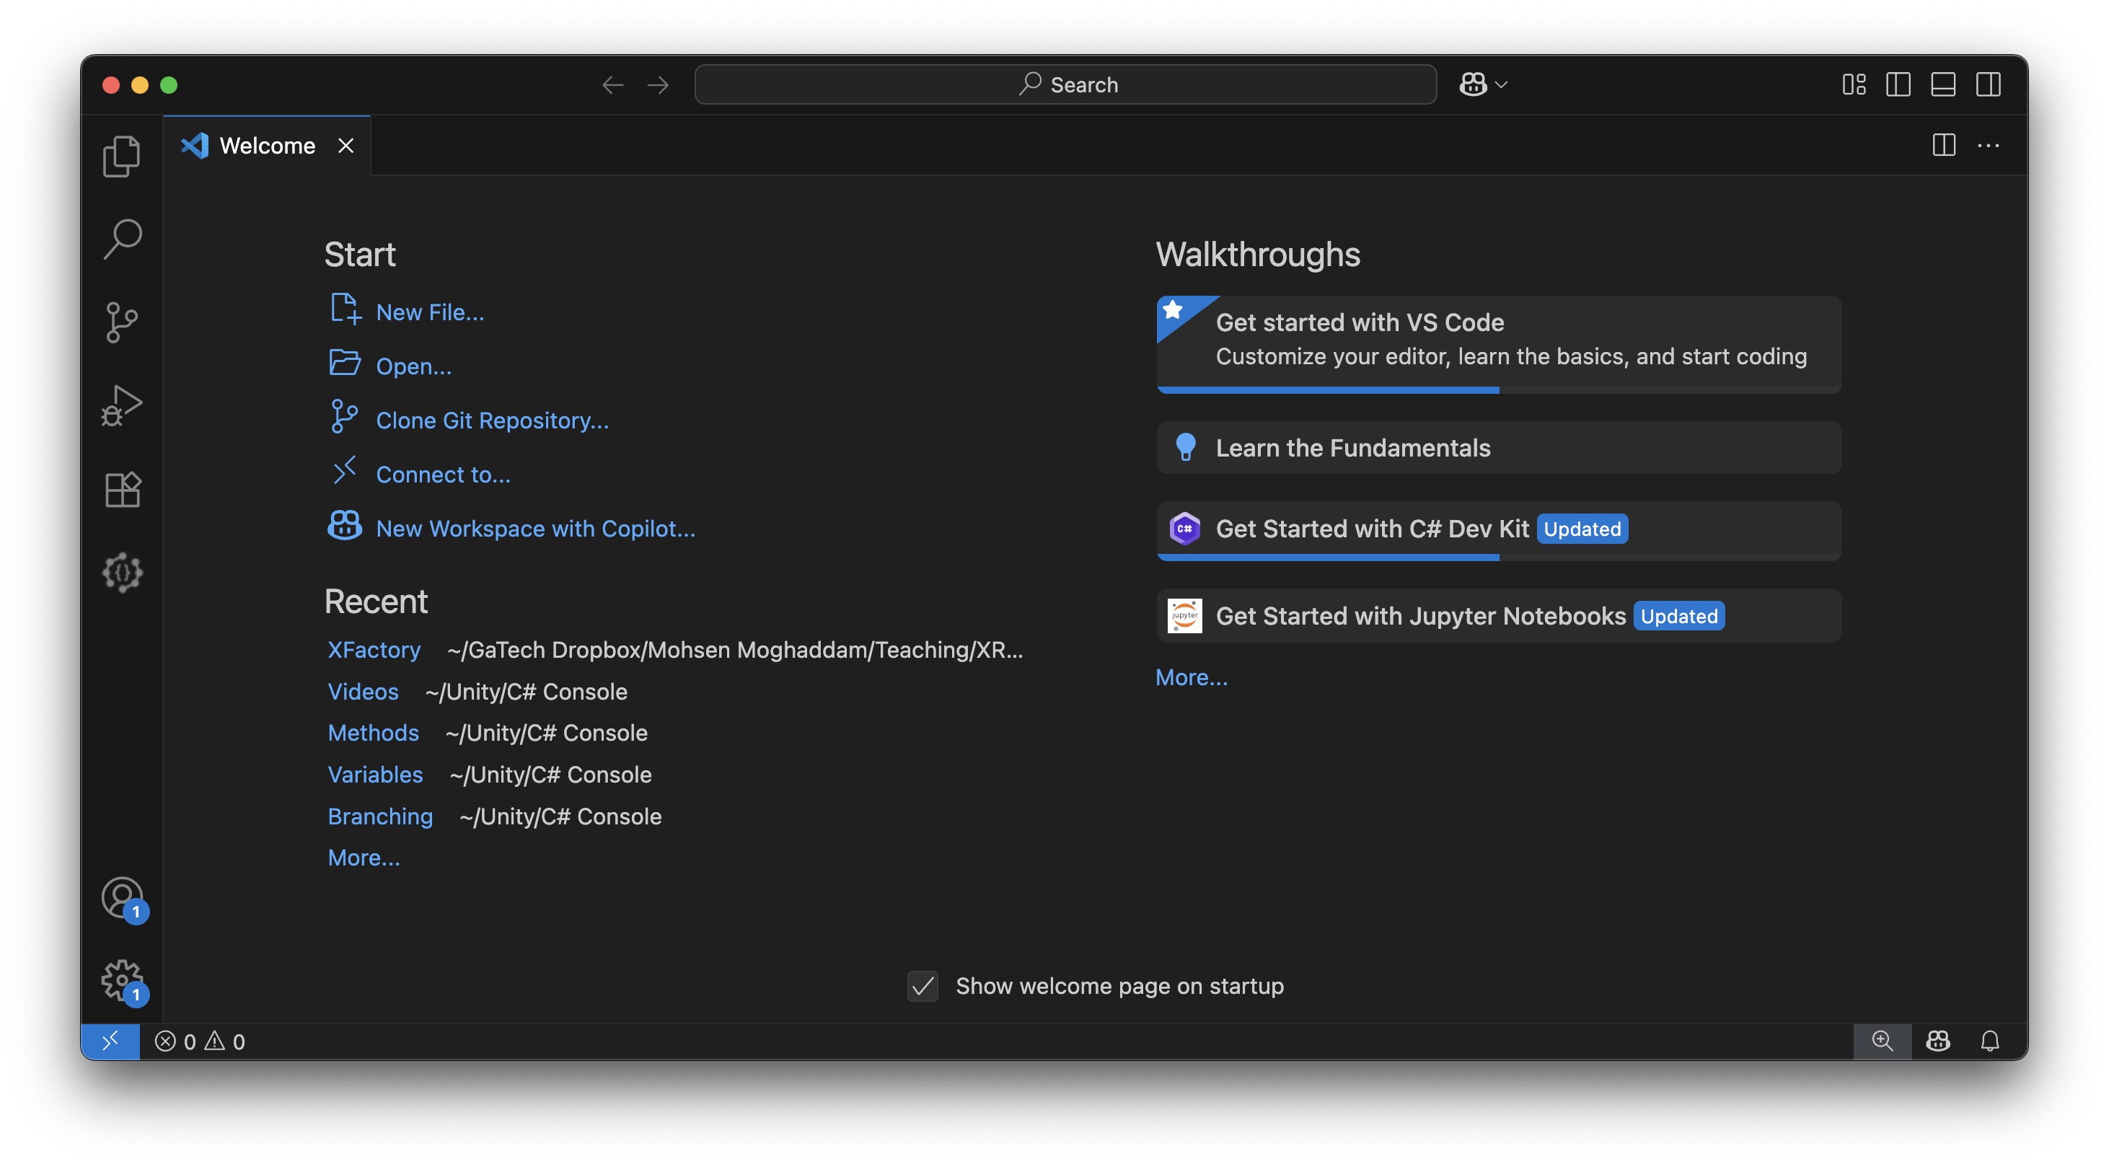Toggle the primary side bar layout button
The width and height of the screenshot is (2109, 1167).
1897,84
